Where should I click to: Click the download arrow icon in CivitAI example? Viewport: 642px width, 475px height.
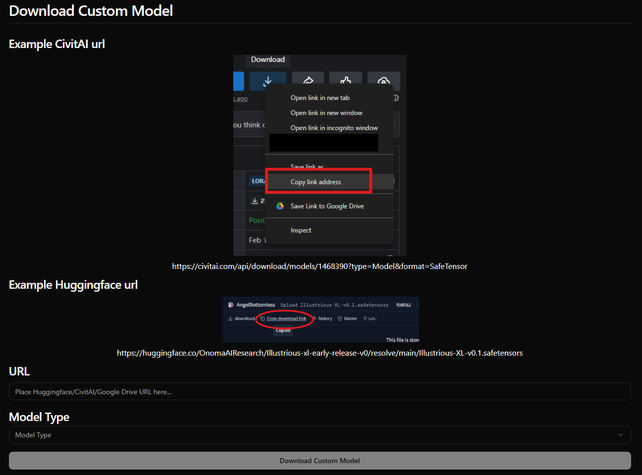point(267,81)
